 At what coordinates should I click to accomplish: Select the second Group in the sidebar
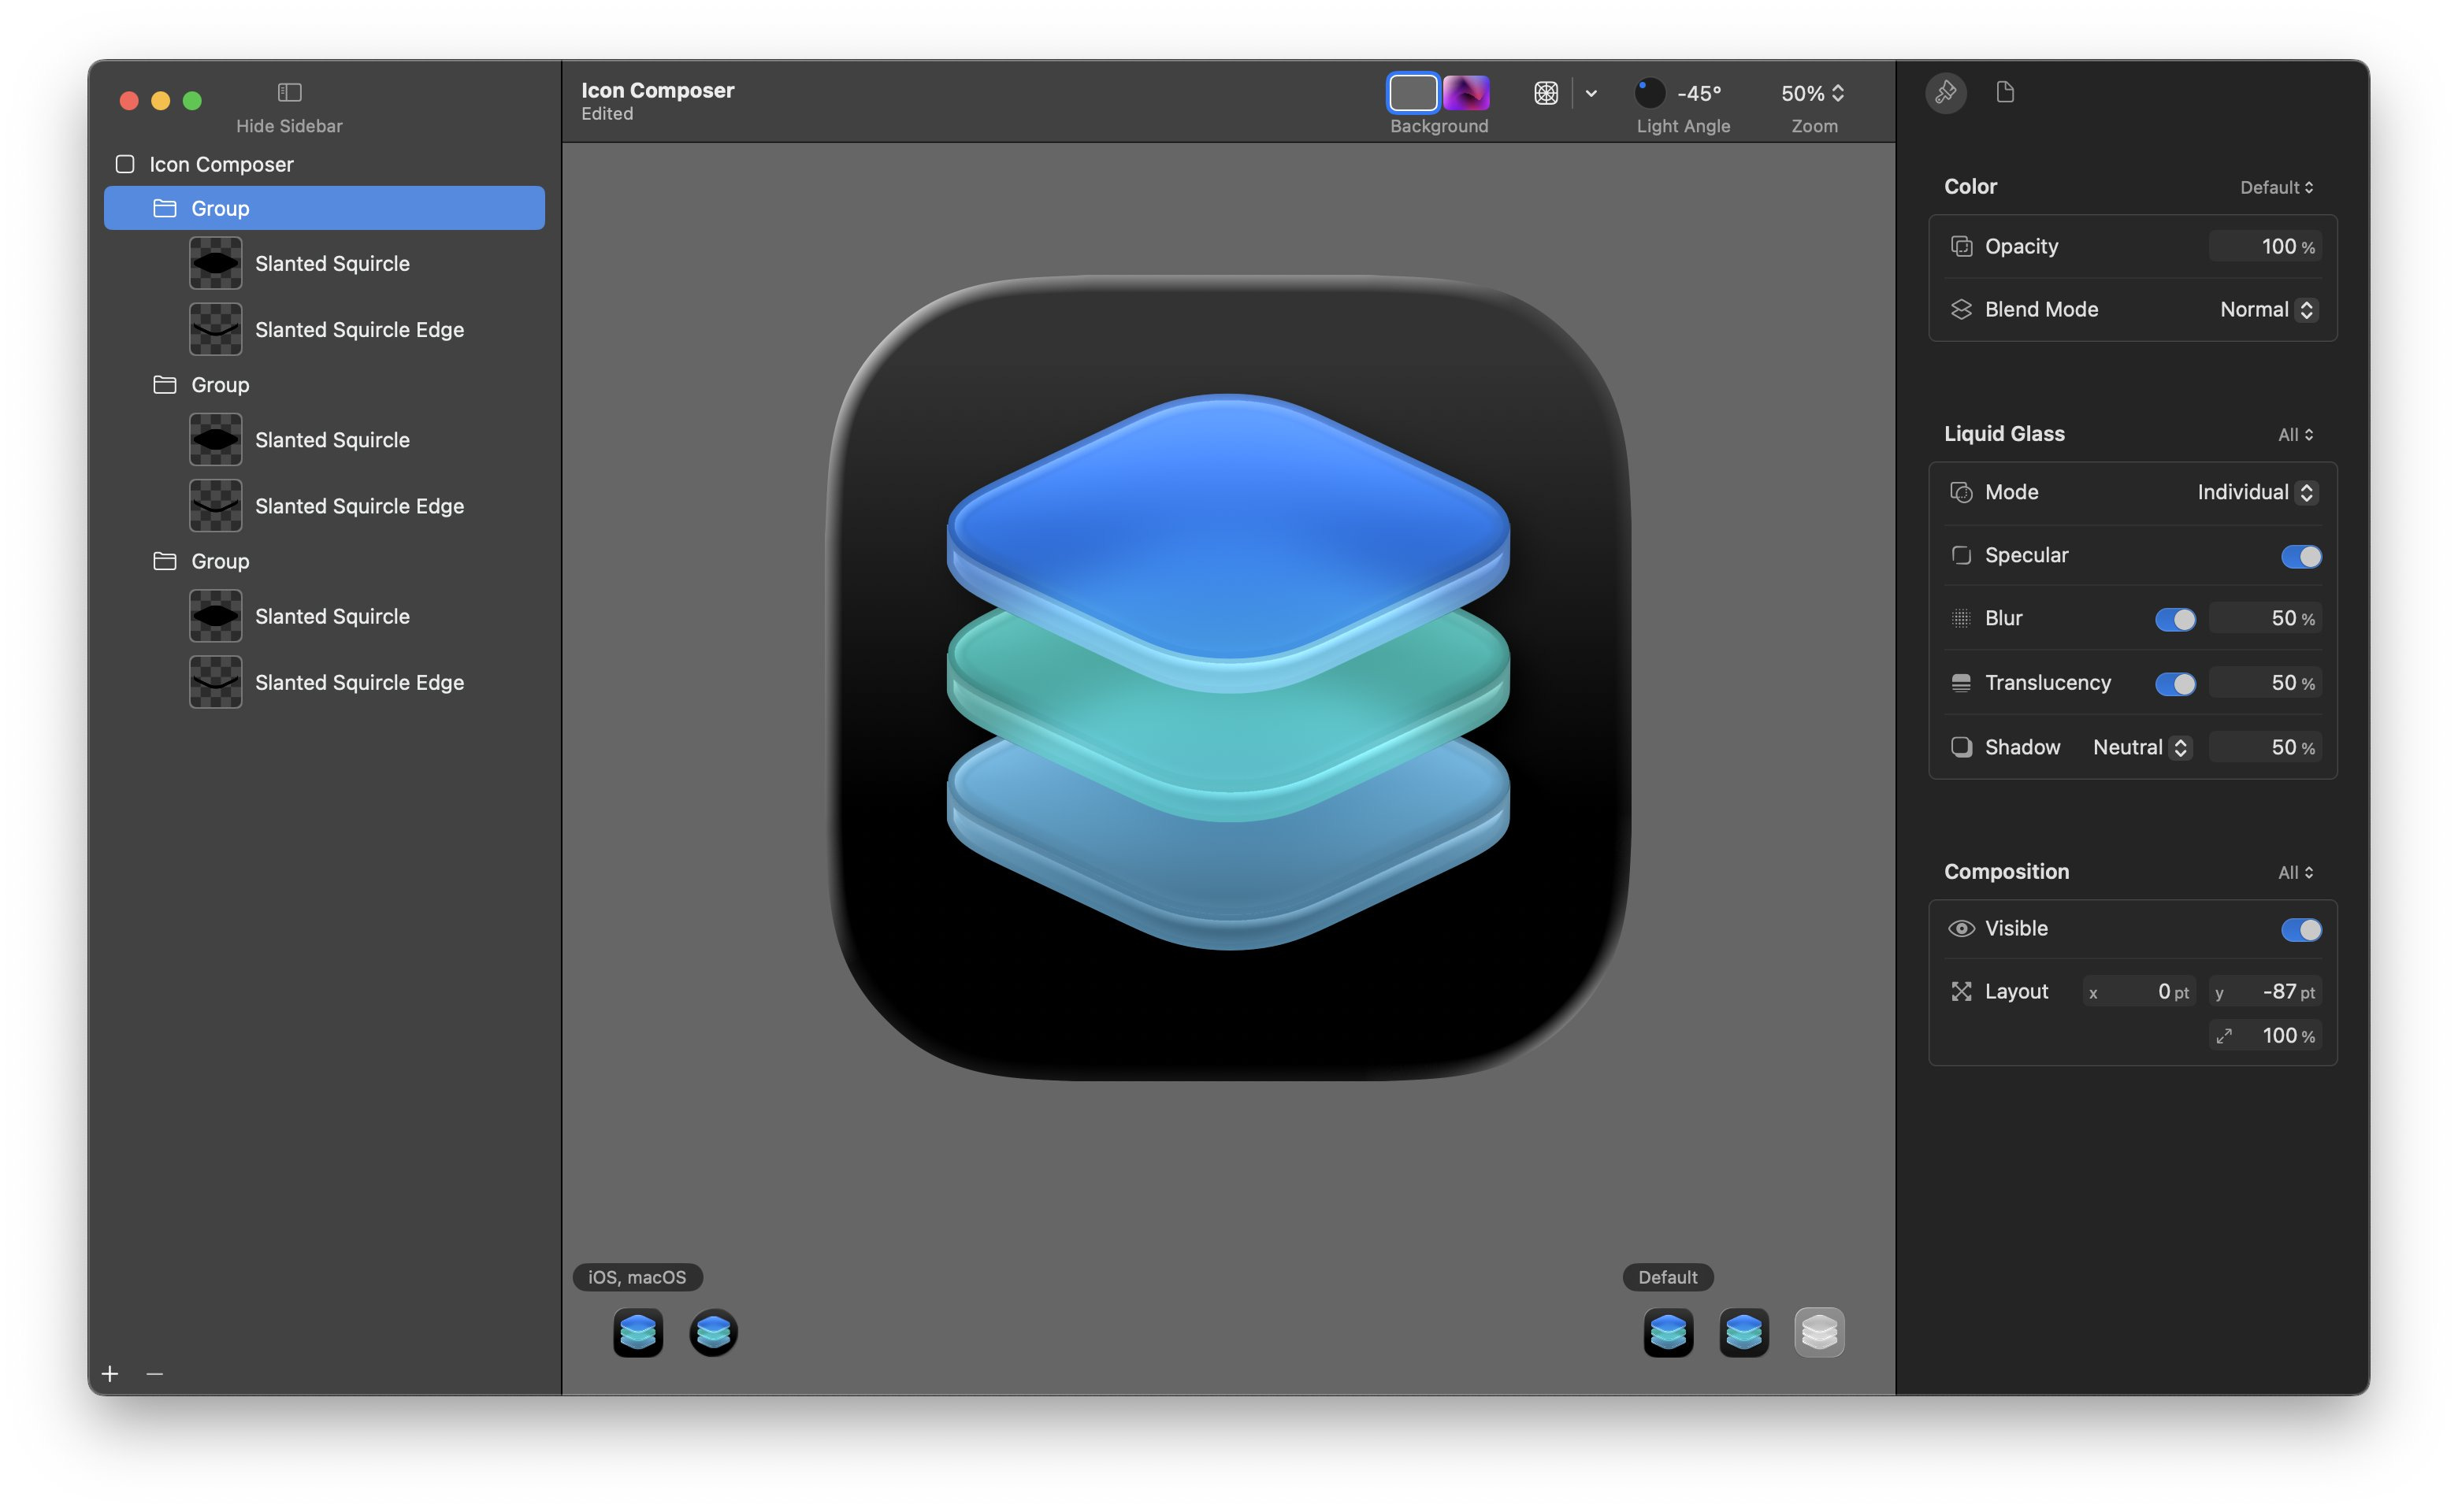pos(220,385)
